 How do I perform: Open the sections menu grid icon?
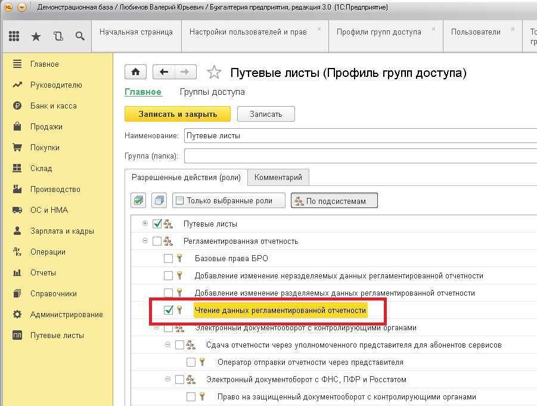pos(14,36)
